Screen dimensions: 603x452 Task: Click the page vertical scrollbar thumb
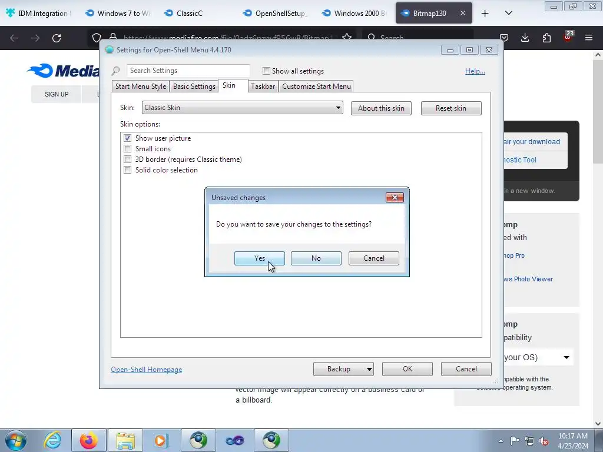[x=598, y=111]
